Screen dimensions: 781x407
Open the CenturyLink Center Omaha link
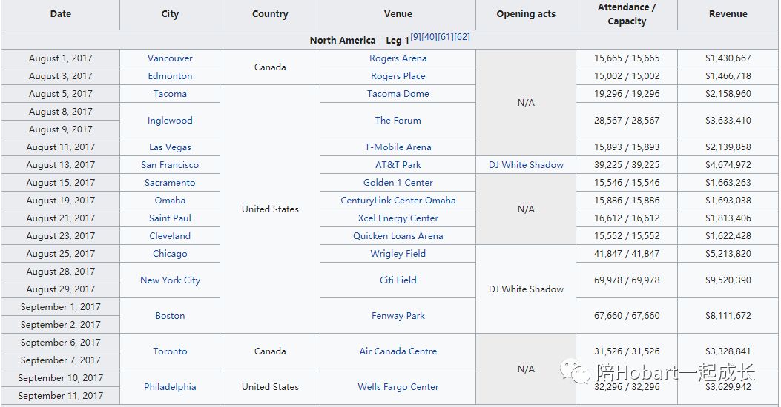click(398, 201)
